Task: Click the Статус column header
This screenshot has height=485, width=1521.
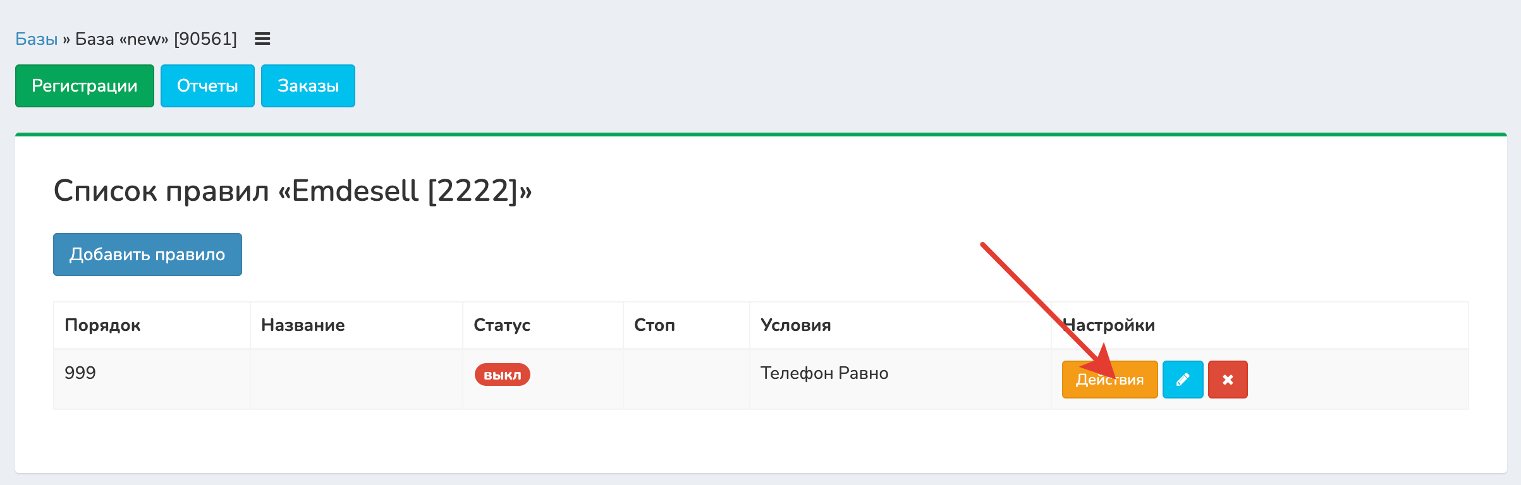Action: pyautogui.click(x=502, y=325)
